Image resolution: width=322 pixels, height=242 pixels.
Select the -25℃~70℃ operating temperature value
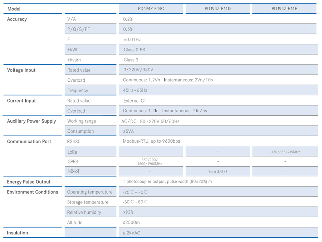pyautogui.click(x=135, y=192)
